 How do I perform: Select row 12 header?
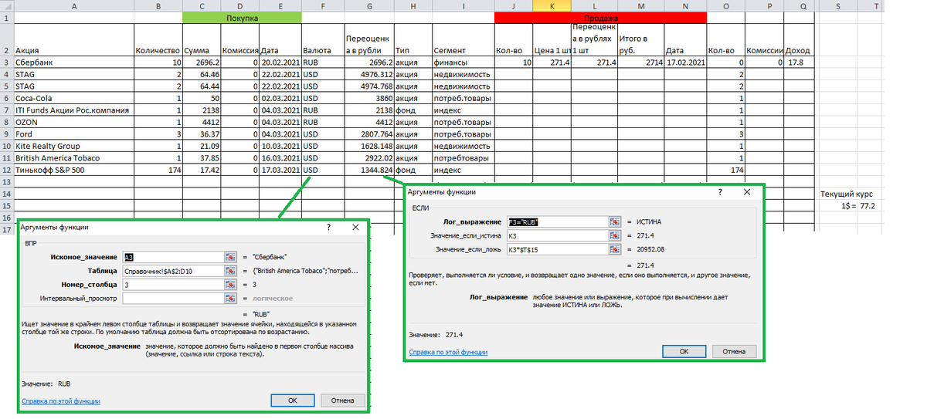[x=6, y=170]
